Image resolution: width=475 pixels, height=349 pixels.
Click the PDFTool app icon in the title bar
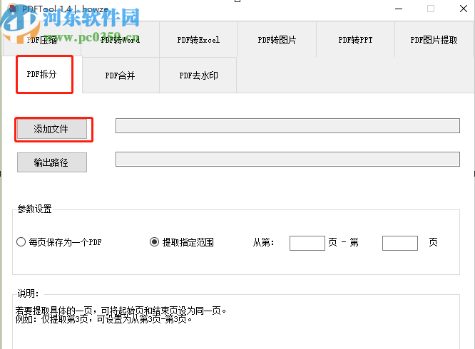tap(12, 9)
